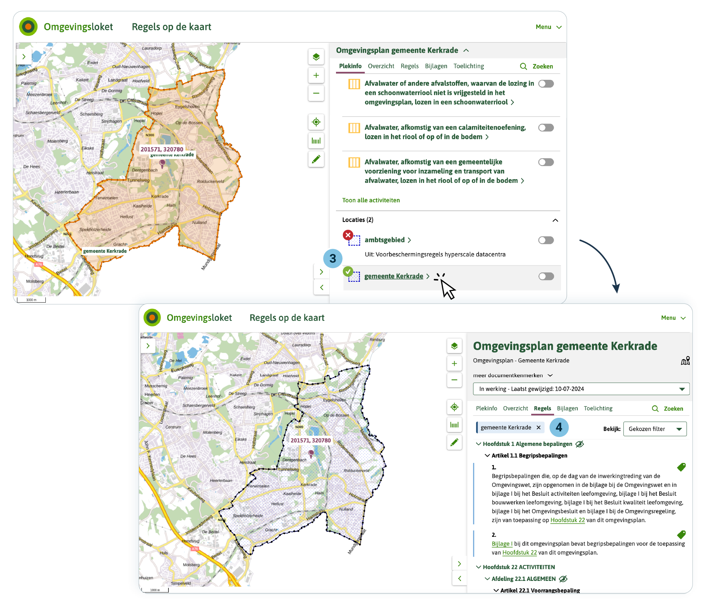Open the Gekozen filter dropdown
The width and height of the screenshot is (707, 600).
click(x=655, y=429)
